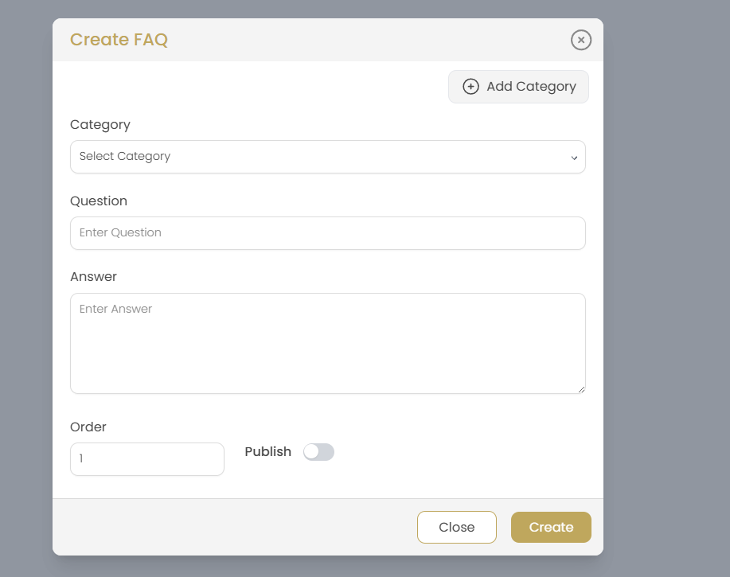Click the resize grip of the Answer box

point(581,389)
